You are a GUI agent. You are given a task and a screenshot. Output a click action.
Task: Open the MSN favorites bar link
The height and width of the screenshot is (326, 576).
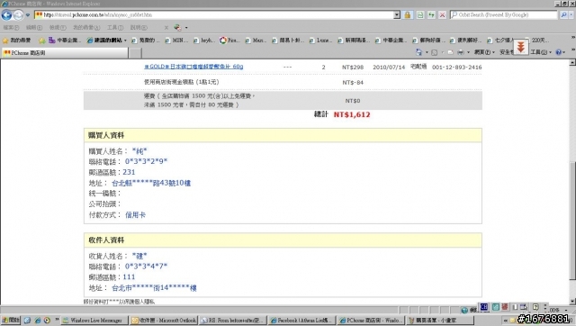pyautogui.click(x=175, y=40)
